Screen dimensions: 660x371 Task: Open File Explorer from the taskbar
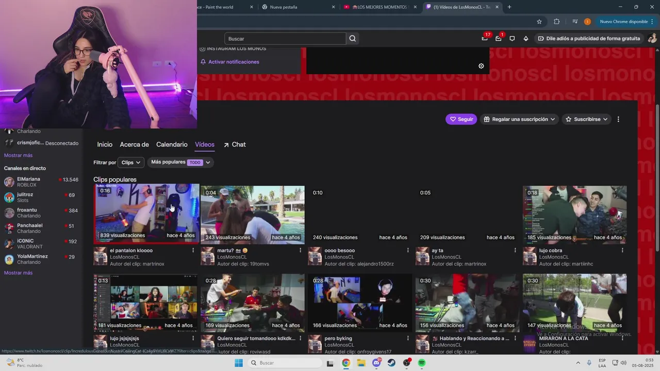click(361, 363)
